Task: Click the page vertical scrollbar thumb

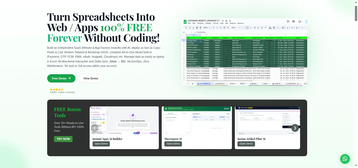Action: (x=356, y=13)
